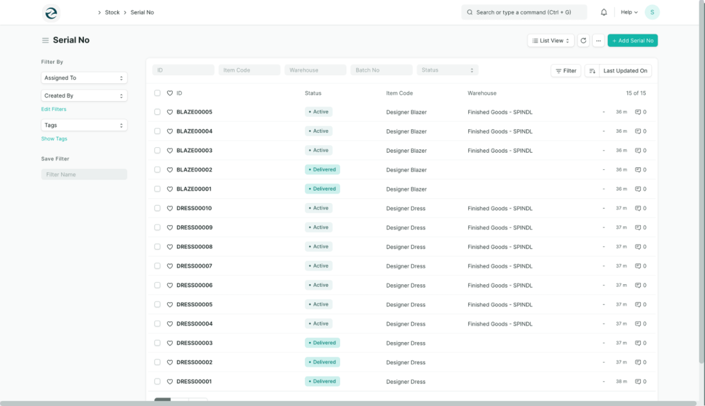Click the Add Serial No button

(632, 41)
